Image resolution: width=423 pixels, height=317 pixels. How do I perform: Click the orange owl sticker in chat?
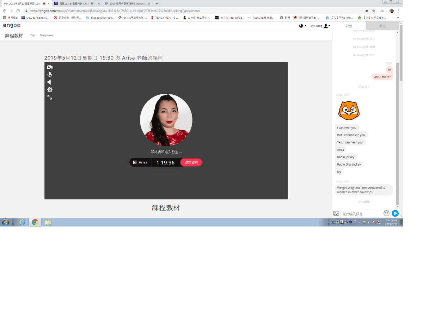tap(349, 110)
